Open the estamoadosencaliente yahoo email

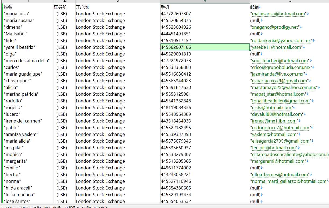click(290, 154)
